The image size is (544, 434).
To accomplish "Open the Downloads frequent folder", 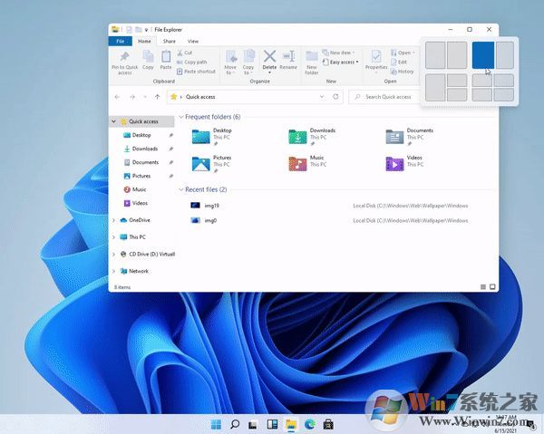I will coord(312,137).
